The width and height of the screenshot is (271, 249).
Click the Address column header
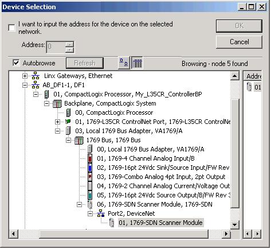pos(253,76)
